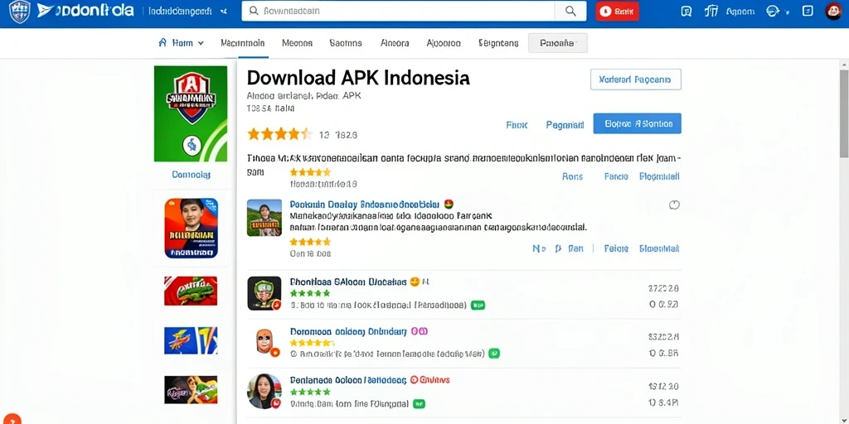
Task: Click the green badge in the Doronnoca row
Action: (493, 354)
